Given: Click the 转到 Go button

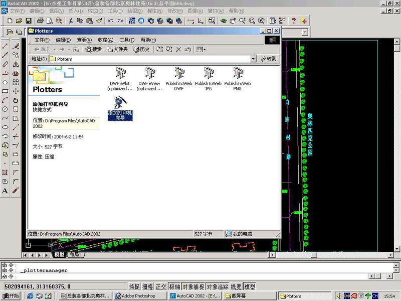Looking at the screenshot, I should [269, 59].
